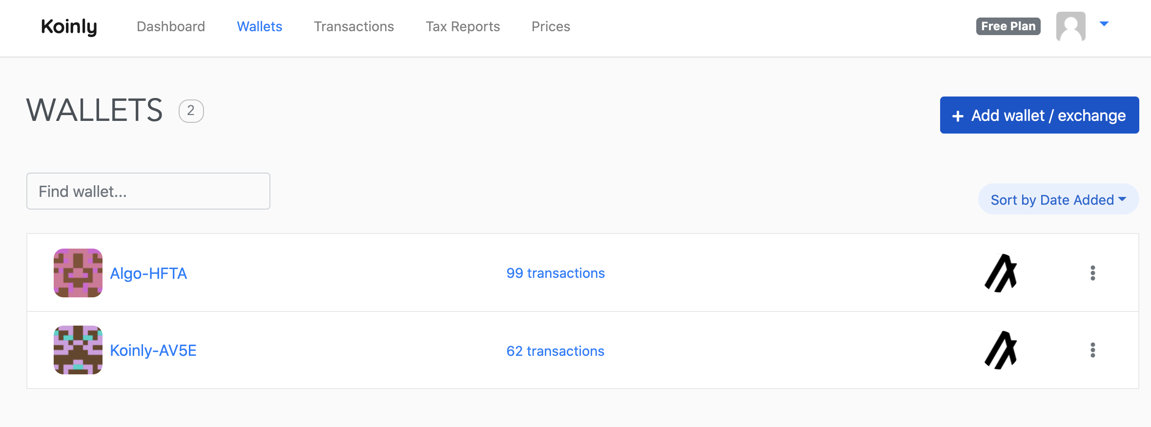Open the user profile avatar
Screen dimensions: 1151x427
click(1070, 26)
